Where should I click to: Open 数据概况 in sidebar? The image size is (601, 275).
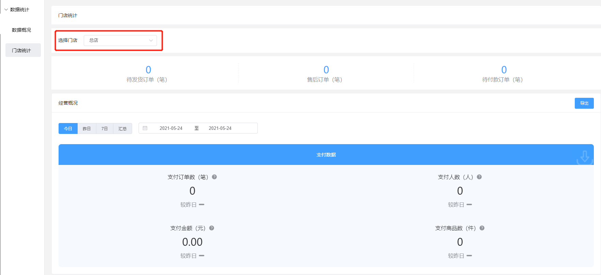(x=21, y=30)
